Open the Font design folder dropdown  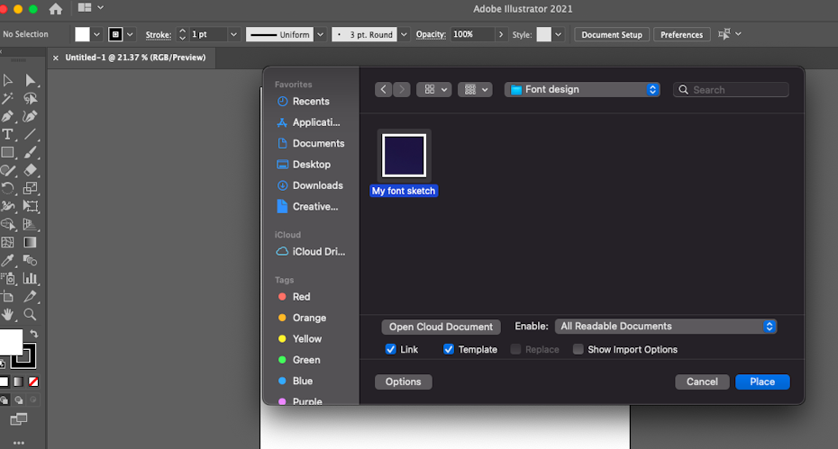[x=582, y=90]
